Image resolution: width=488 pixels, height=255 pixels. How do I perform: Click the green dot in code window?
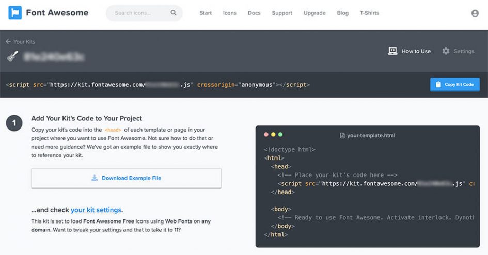[x=280, y=134]
